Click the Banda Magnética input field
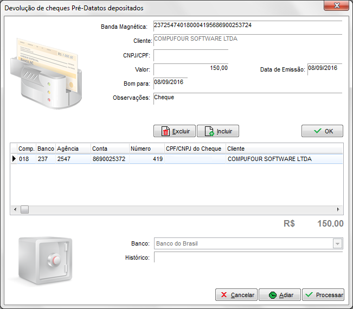Image resolution: width=353 pixels, height=309 pixels. tap(247, 26)
